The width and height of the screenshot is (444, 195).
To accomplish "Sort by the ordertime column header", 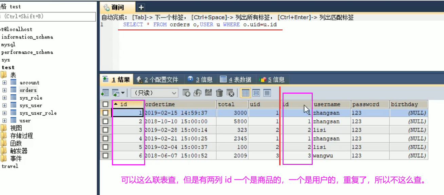I will [180, 104].
